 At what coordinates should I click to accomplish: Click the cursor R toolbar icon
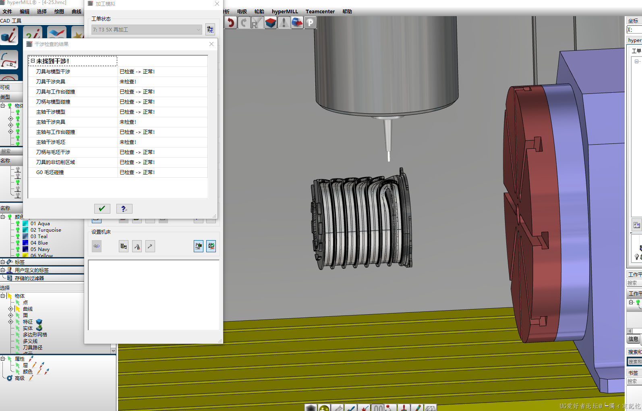[257, 23]
